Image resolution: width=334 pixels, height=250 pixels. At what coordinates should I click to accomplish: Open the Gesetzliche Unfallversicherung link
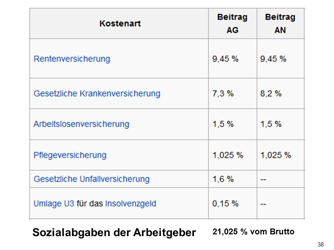point(92,179)
